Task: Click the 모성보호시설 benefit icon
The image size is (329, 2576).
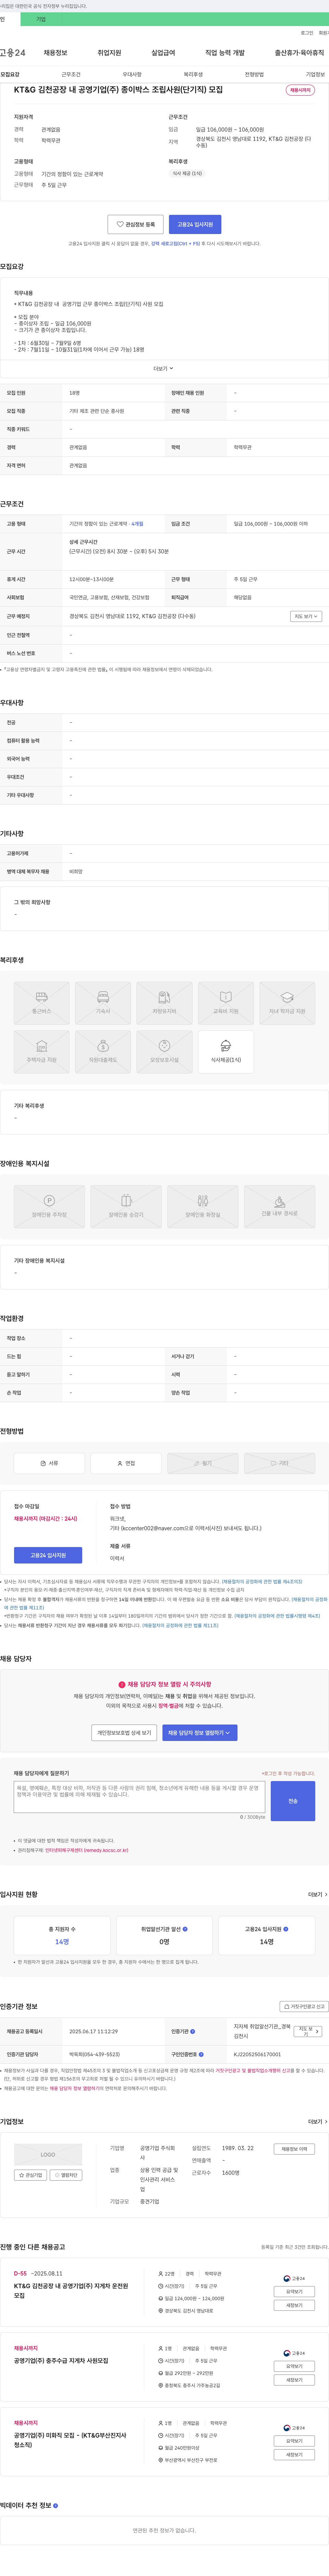Action: [164, 1052]
